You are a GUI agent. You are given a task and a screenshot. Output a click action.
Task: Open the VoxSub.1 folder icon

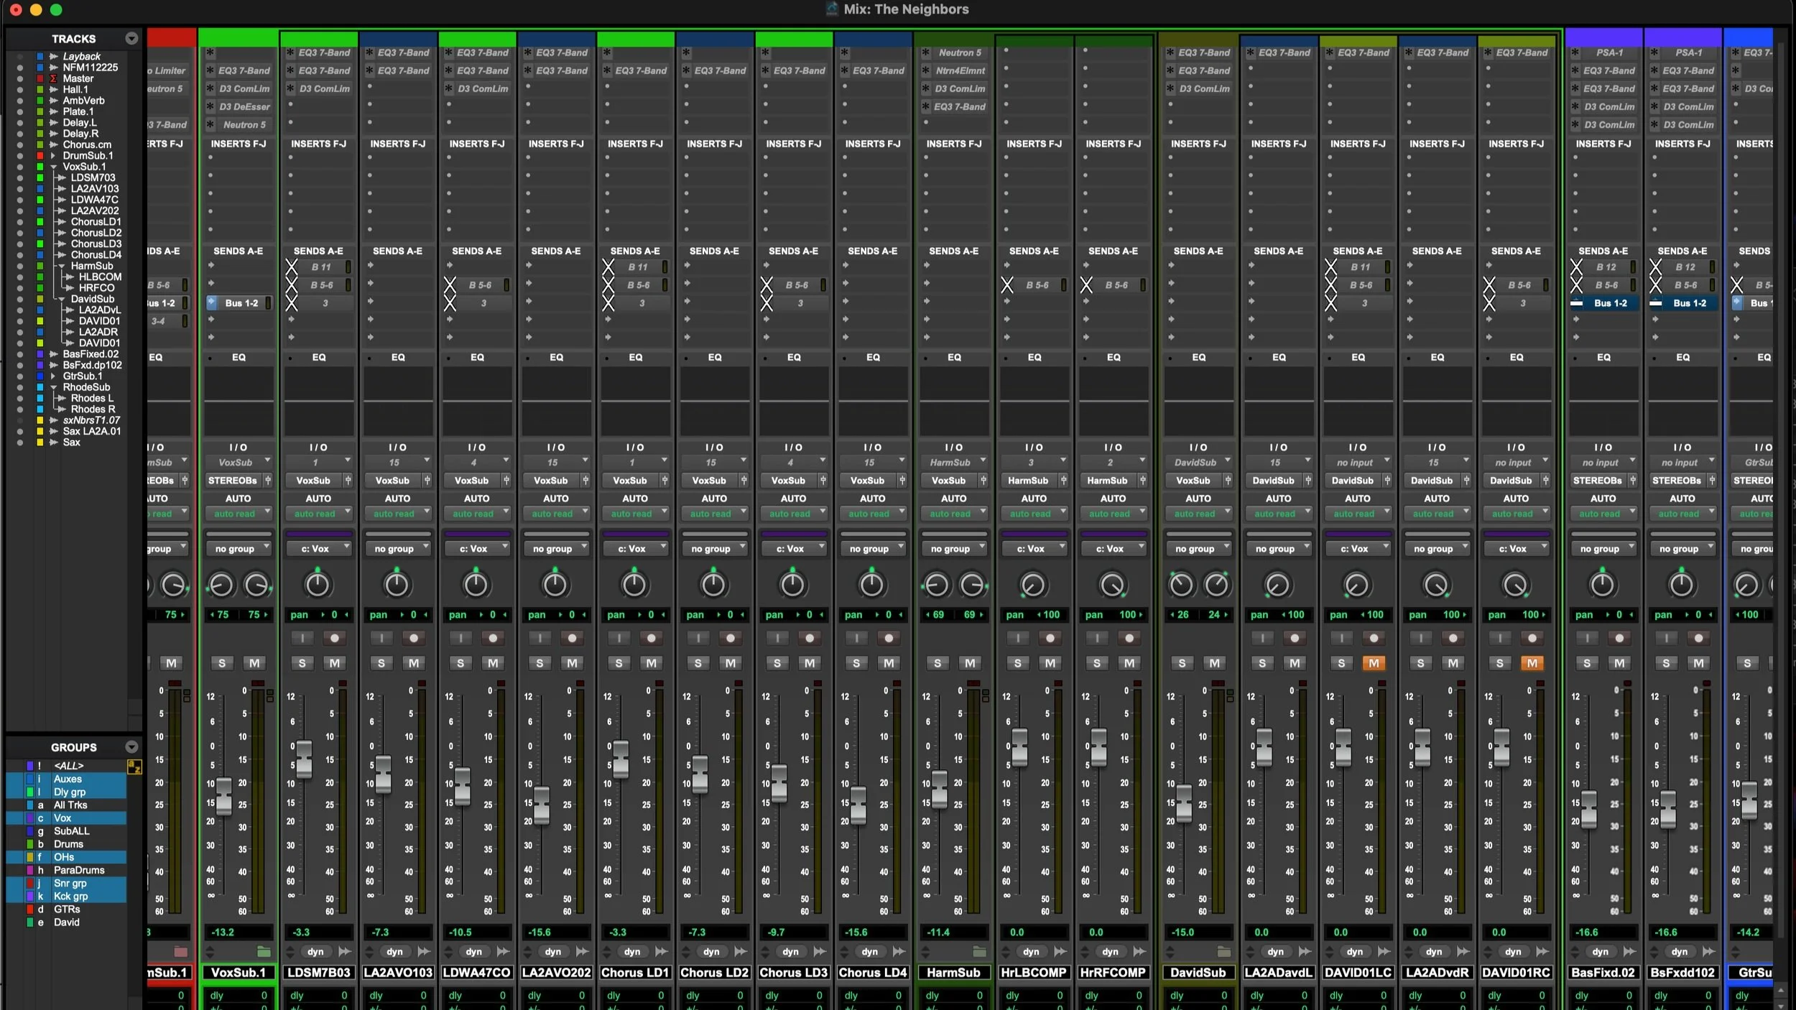(264, 952)
